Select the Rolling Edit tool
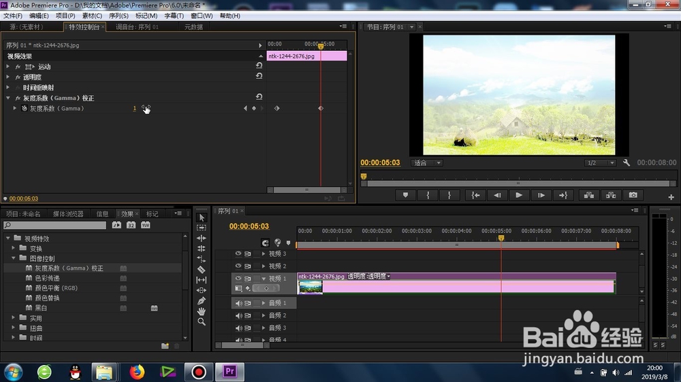This screenshot has height=382, width=681. 202,249
